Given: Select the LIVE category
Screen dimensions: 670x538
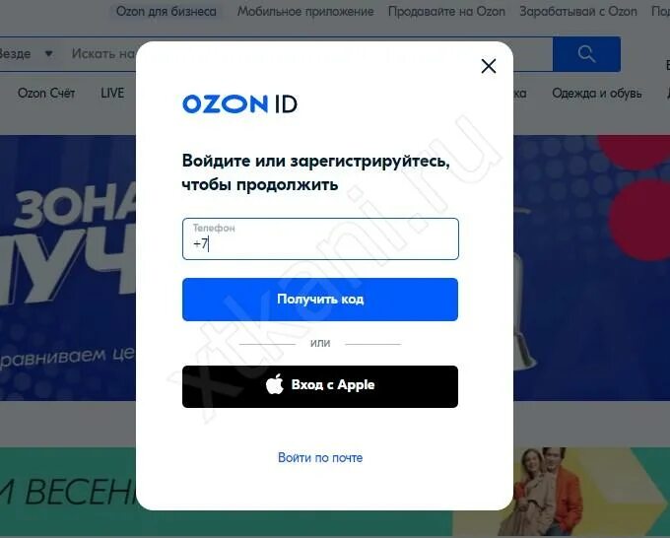Looking at the screenshot, I should click(x=112, y=93).
